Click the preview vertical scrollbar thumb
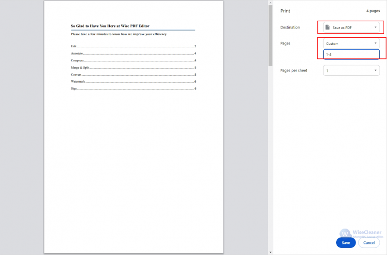Viewport: 387px width, 255px height. coord(270,36)
